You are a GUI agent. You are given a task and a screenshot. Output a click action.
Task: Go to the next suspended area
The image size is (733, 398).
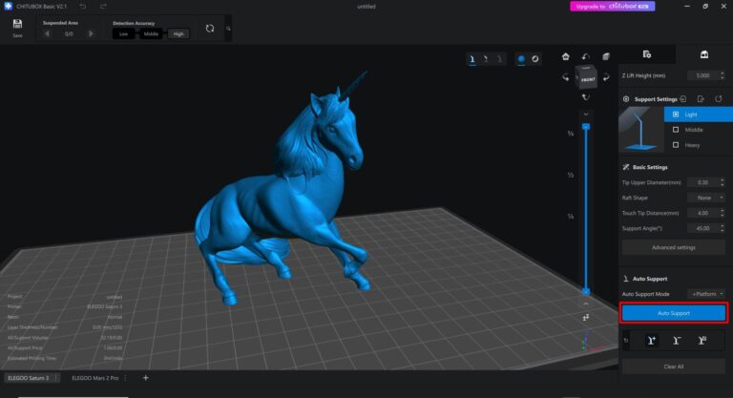point(91,33)
